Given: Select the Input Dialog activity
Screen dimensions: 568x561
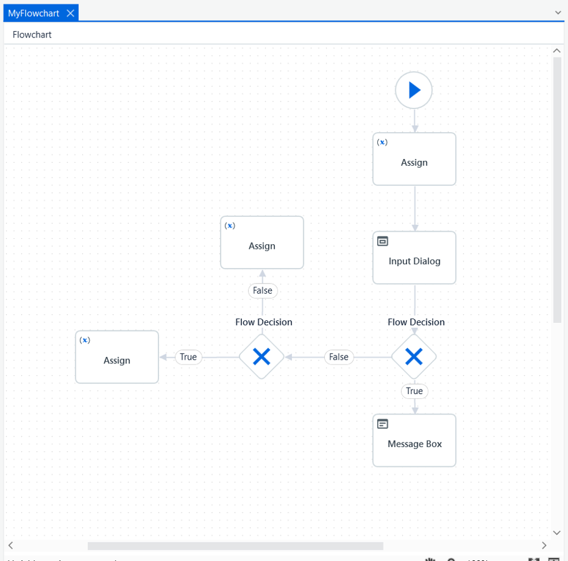Looking at the screenshot, I should coord(414,257).
